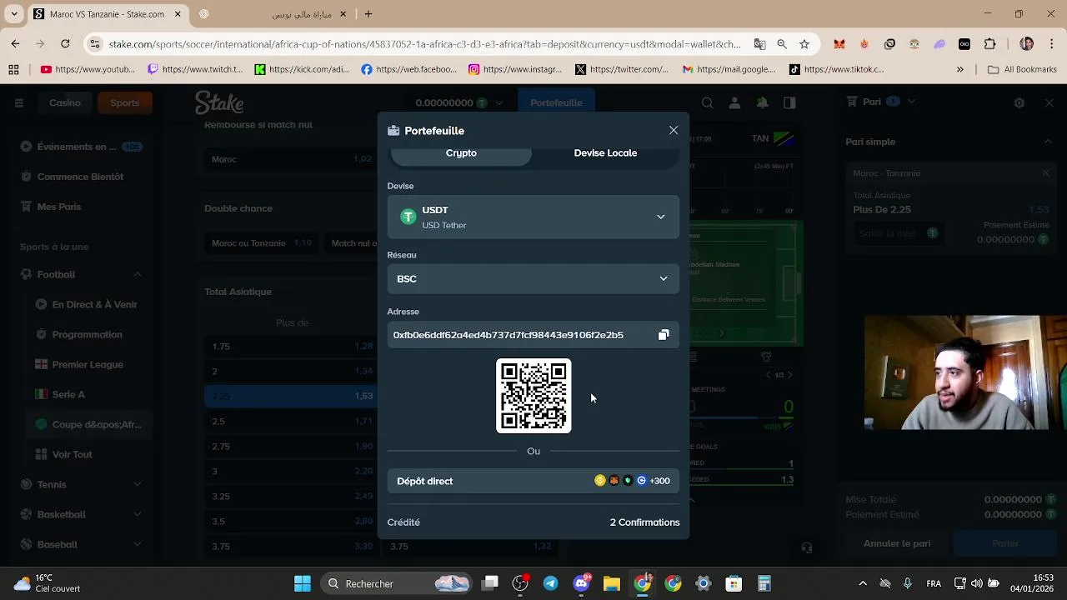Click the deposit address field

click(533, 335)
